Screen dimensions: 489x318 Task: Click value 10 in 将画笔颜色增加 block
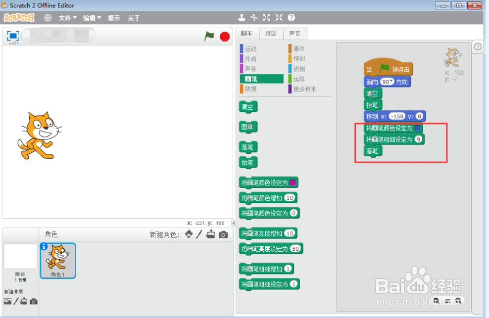(x=290, y=198)
